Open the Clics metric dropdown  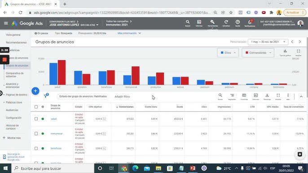tap(228, 52)
